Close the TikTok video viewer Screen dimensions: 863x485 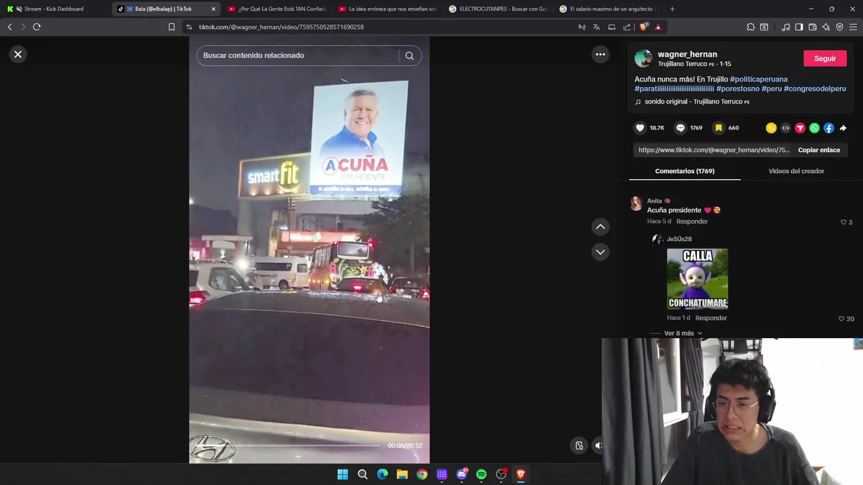[18, 55]
